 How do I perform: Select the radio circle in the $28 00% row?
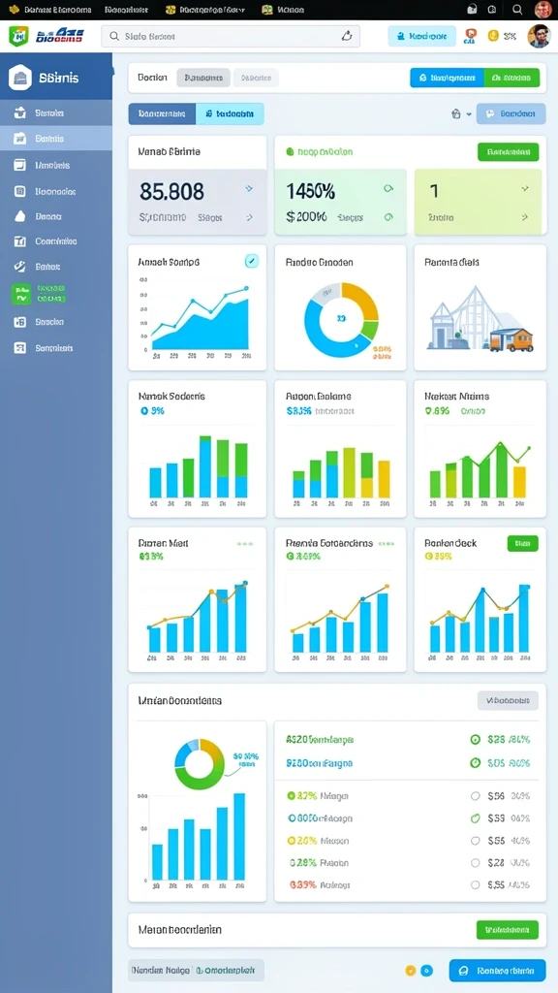pyautogui.click(x=475, y=862)
